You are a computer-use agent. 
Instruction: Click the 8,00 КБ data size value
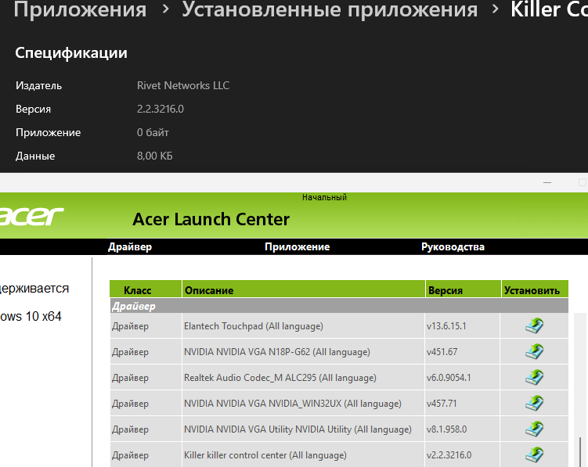pyautogui.click(x=154, y=156)
